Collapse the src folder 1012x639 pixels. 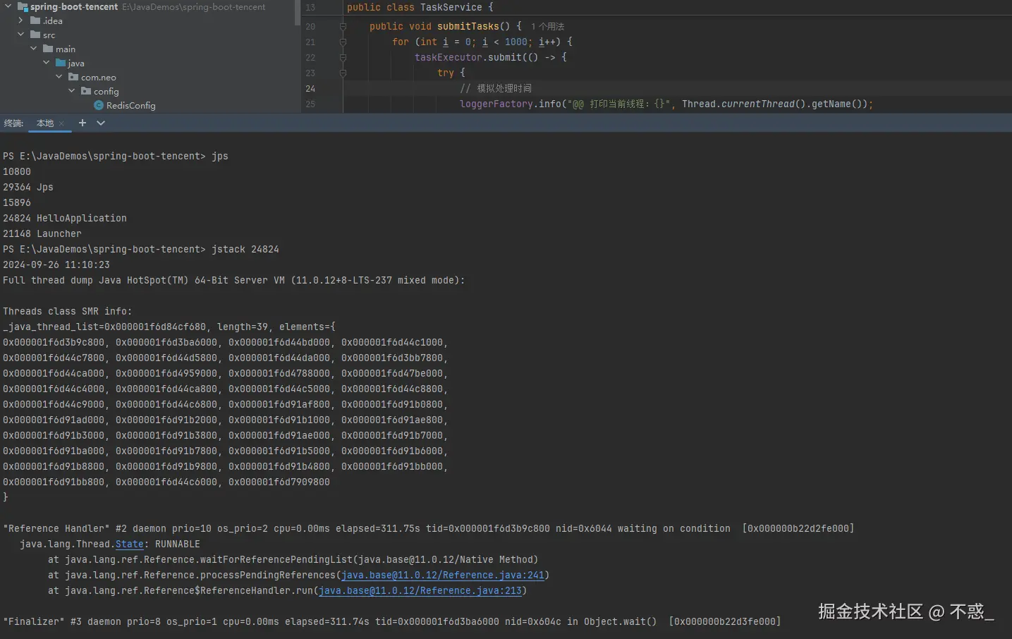[20, 35]
